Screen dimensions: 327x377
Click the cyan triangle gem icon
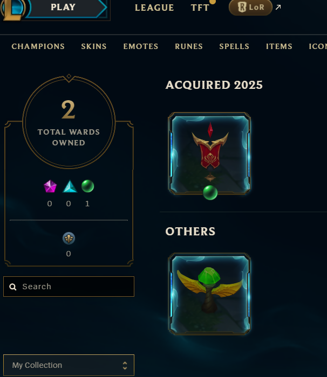(70, 186)
